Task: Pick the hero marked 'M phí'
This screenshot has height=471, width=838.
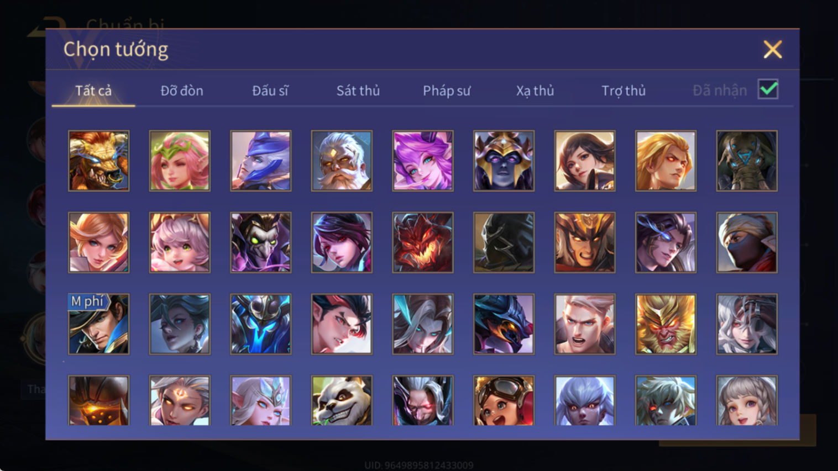Action: coord(99,324)
